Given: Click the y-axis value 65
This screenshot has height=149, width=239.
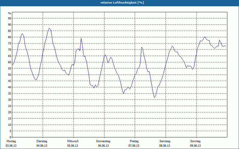Looking at the screenshot, I should point(10,56).
